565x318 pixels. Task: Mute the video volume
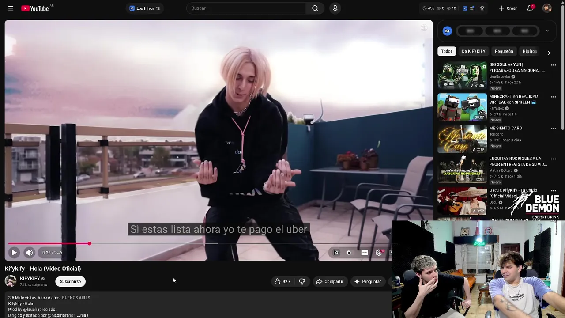(29, 253)
